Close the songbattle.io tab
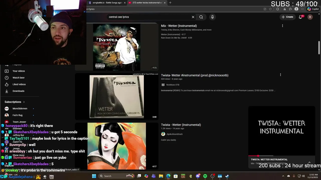 pos(125,2)
